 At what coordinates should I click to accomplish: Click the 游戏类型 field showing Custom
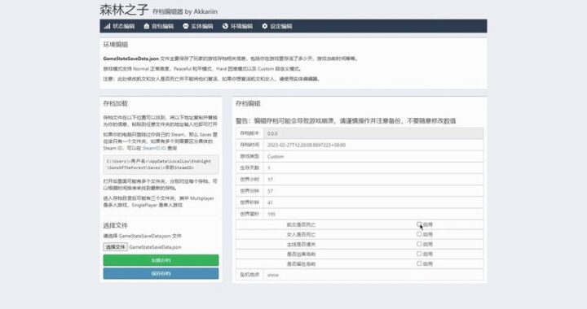tap(373, 156)
